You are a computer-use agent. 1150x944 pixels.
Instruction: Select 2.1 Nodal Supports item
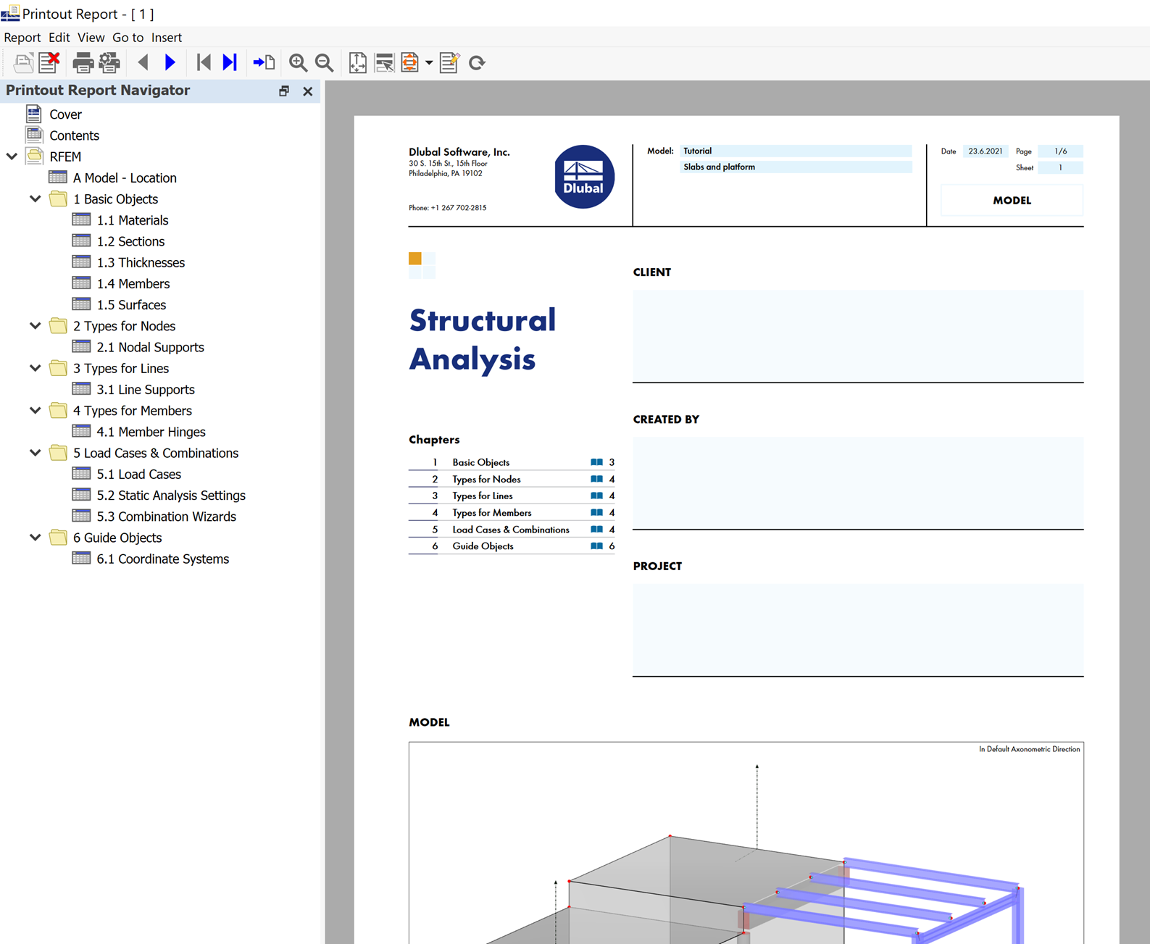[150, 347]
